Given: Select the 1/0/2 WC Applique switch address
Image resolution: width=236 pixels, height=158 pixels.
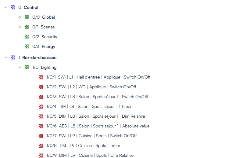Looking at the screenshot, I should click(91, 87).
